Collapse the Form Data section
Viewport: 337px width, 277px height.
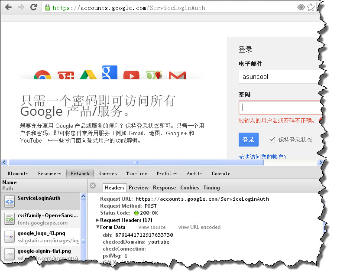coord(98,227)
